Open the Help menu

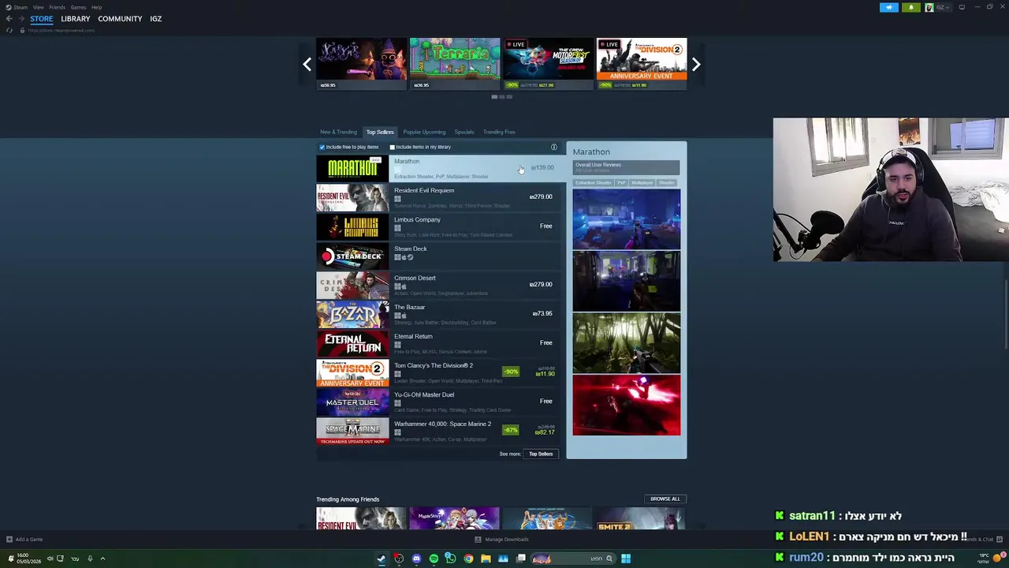click(96, 7)
